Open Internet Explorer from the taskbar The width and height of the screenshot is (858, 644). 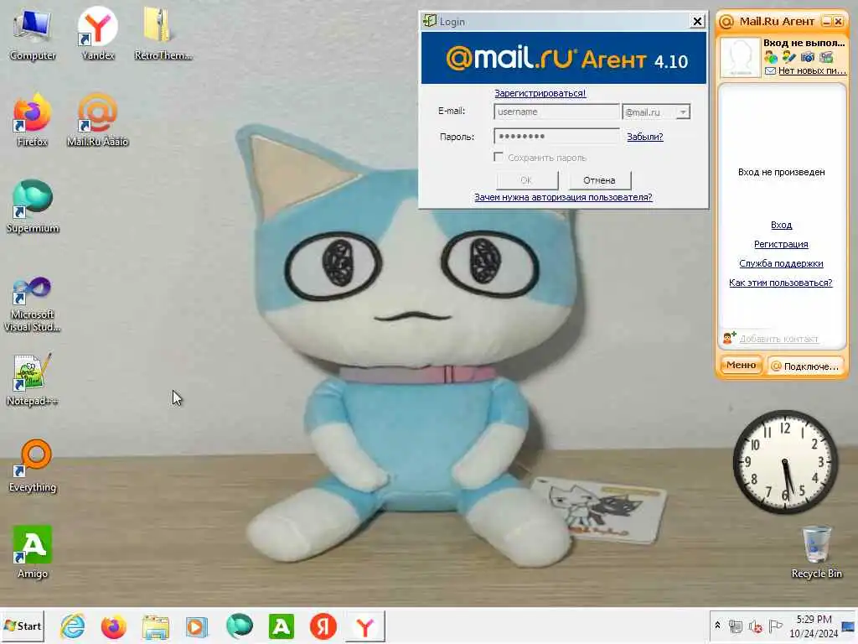coord(72,626)
